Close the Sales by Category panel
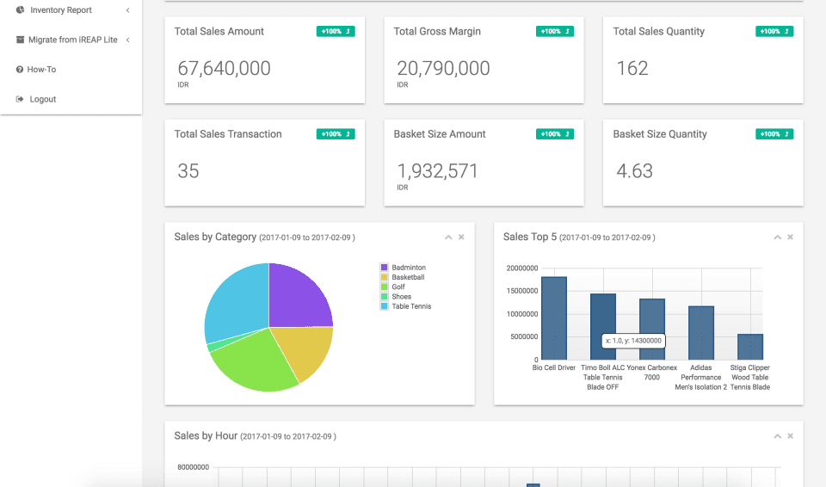 pyautogui.click(x=461, y=237)
